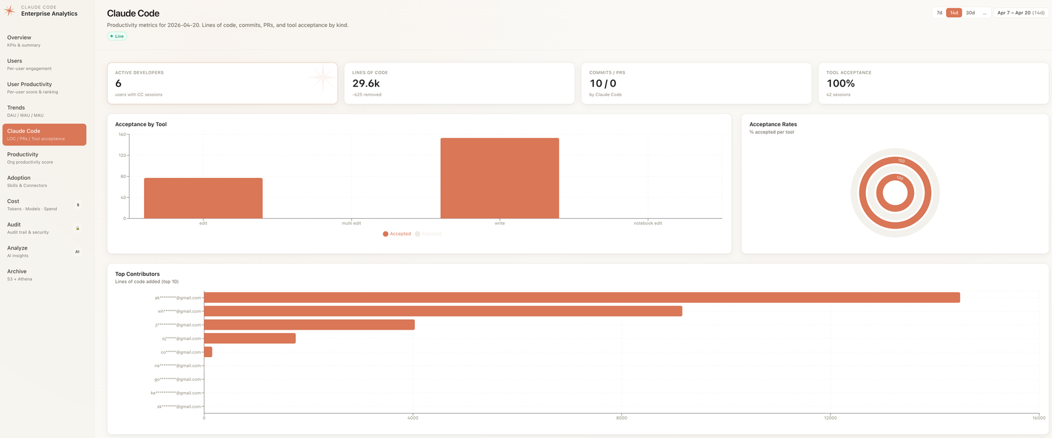Open the Archive S3 + Athena page
The image size is (1052, 438).
[44, 275]
